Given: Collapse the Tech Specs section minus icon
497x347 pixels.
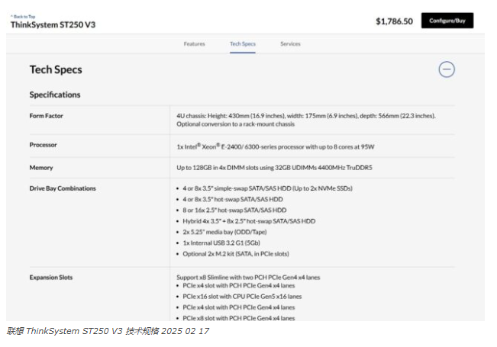Looking at the screenshot, I should pos(447,69).
